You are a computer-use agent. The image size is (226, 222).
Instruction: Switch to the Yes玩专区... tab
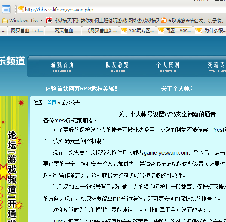pos(138,31)
